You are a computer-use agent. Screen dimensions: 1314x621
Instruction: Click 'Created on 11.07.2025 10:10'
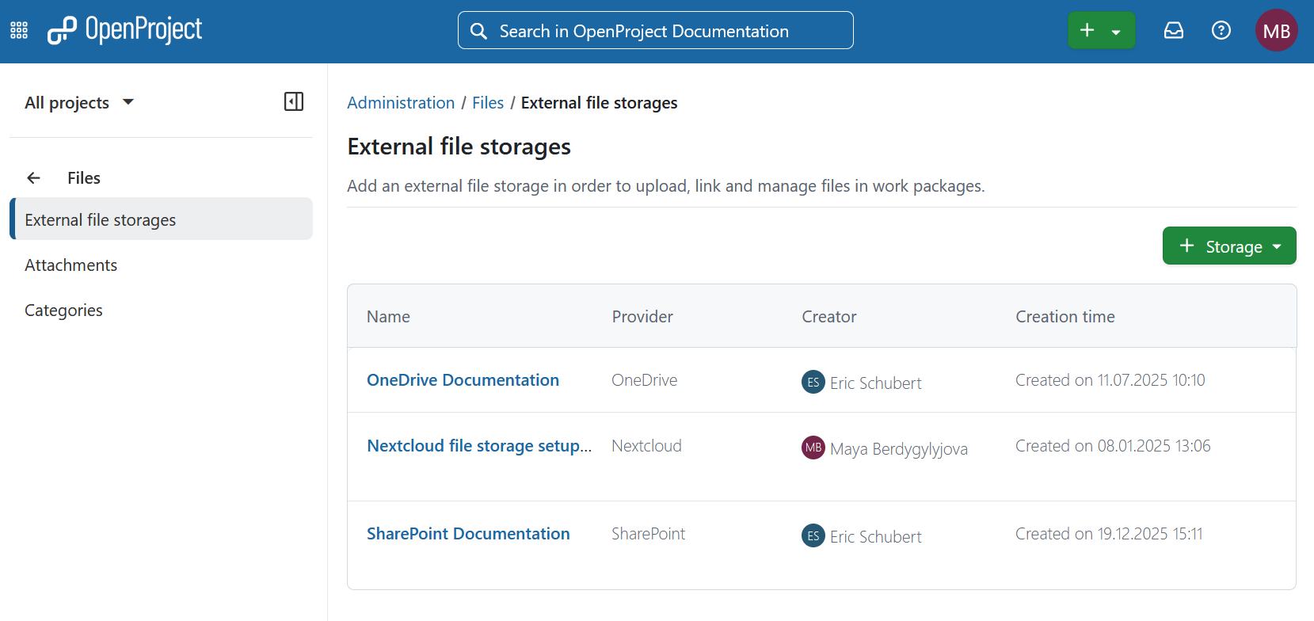click(x=1110, y=380)
